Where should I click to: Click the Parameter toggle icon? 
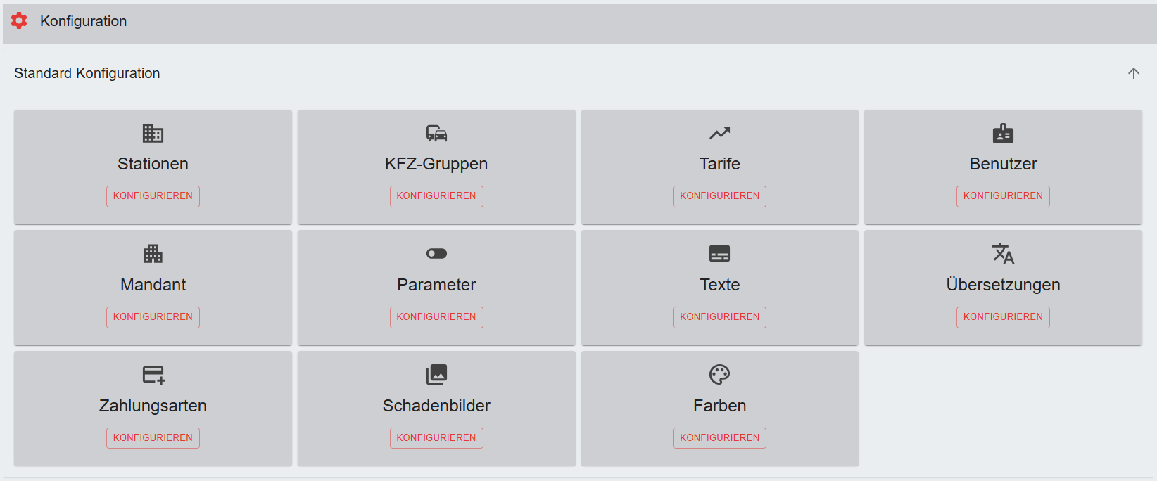pos(436,254)
